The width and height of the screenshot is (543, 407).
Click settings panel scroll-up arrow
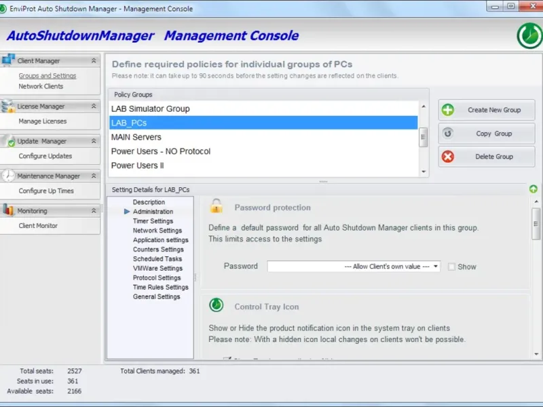(536, 201)
